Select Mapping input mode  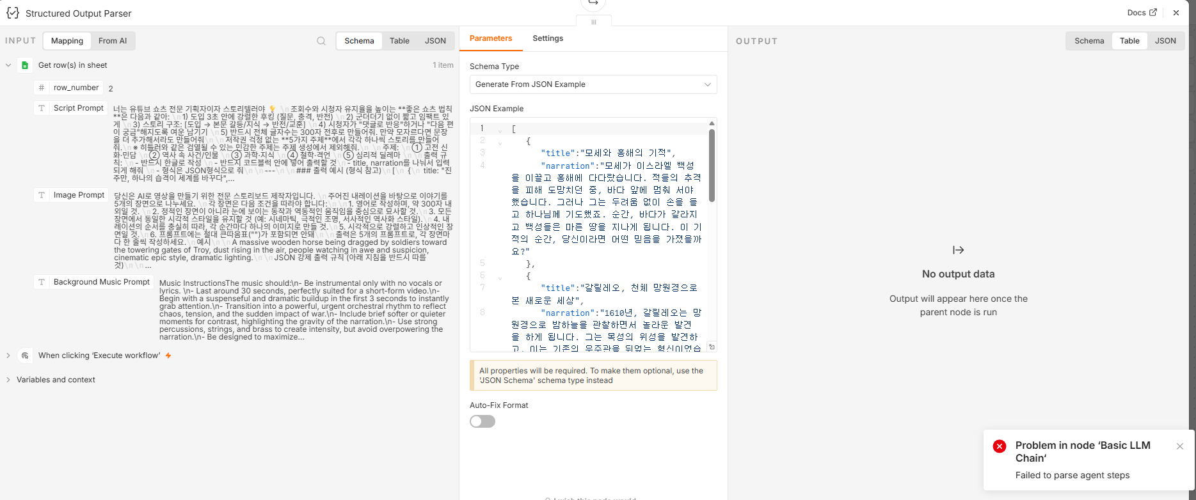coord(67,41)
